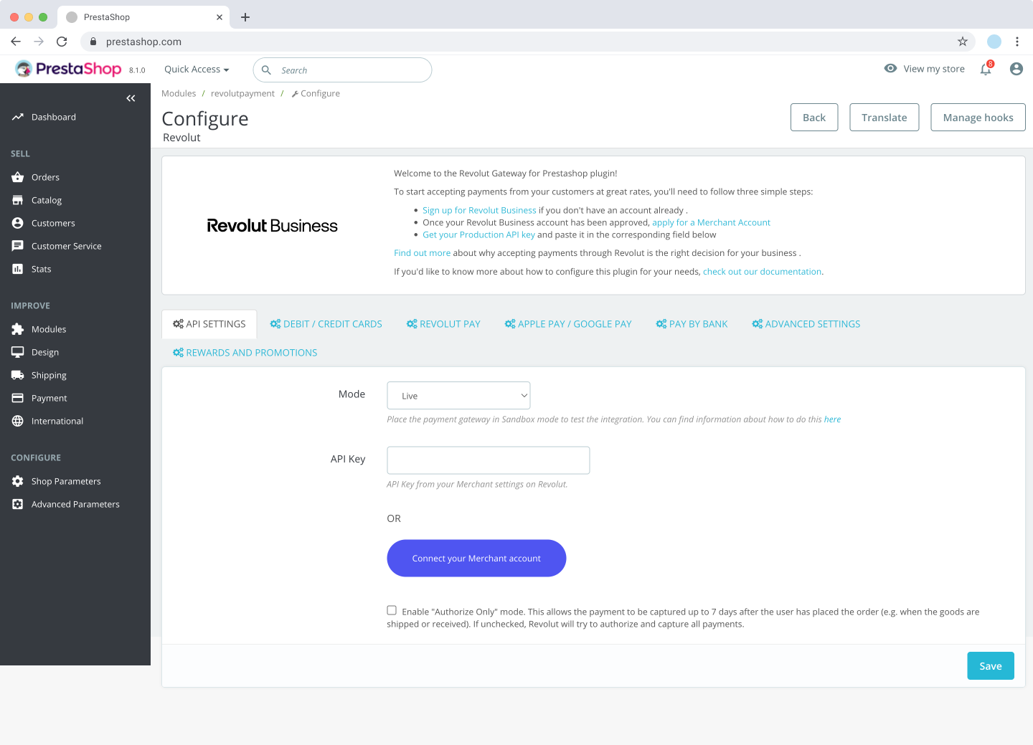Click the Dashboard trend icon
1033x745 pixels.
coord(18,117)
